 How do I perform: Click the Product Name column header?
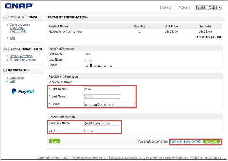click(58, 26)
